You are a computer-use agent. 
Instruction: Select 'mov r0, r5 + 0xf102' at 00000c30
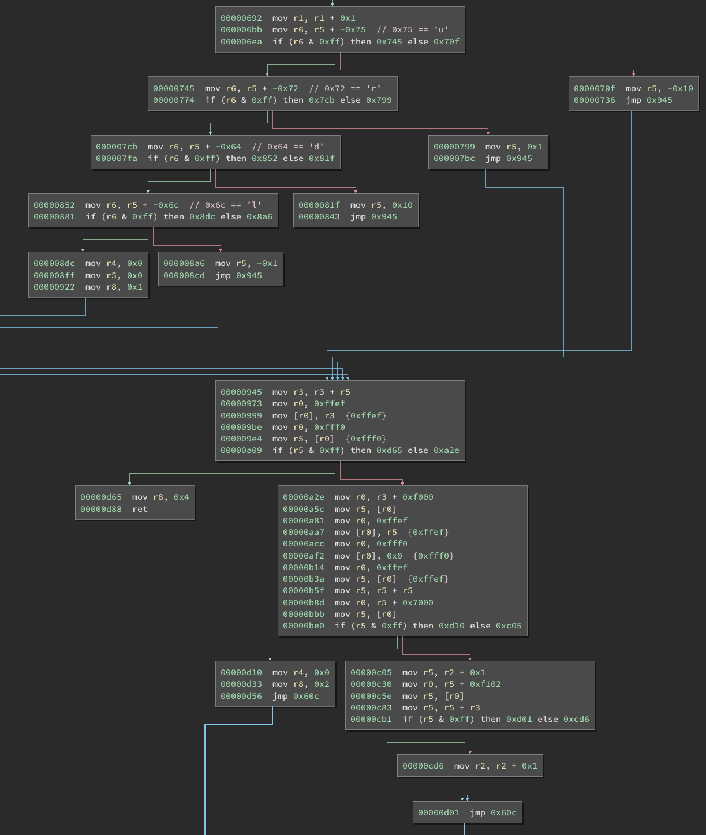click(451, 684)
